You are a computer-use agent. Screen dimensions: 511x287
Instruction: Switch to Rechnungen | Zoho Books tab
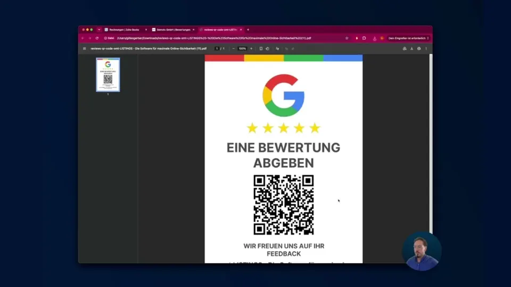pos(125,30)
